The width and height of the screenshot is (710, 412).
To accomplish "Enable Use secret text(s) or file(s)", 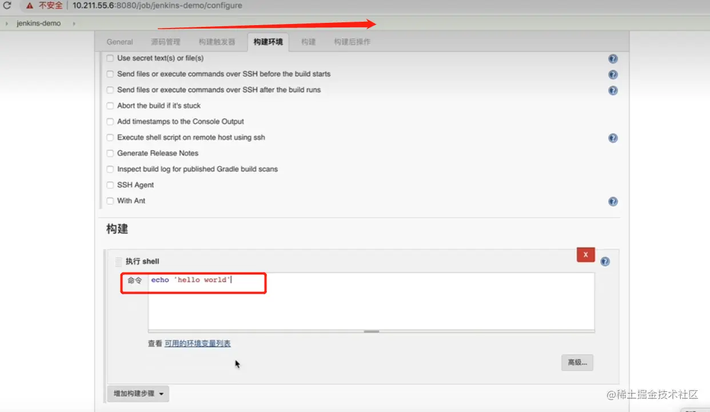I will click(x=110, y=58).
